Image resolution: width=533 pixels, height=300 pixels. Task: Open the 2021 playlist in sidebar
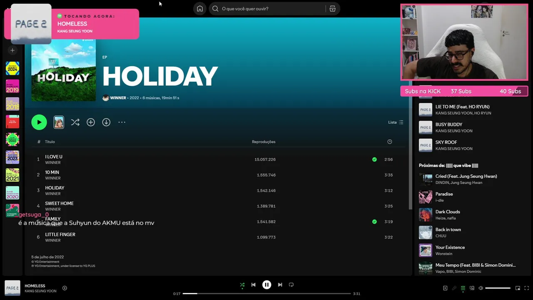click(x=12, y=175)
